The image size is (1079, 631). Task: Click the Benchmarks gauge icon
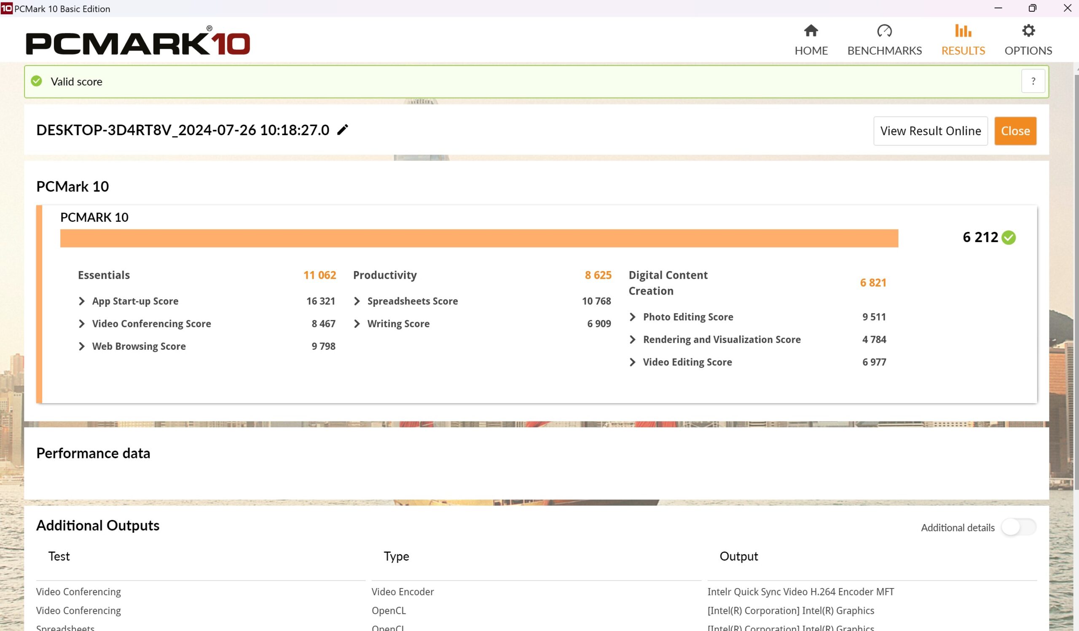(x=884, y=31)
